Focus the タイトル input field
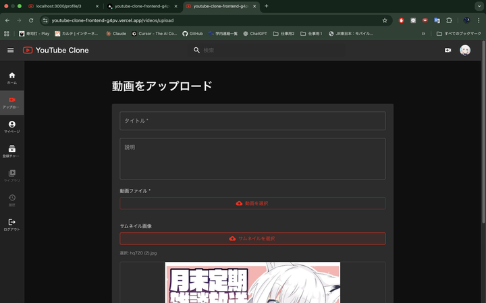 (252, 121)
